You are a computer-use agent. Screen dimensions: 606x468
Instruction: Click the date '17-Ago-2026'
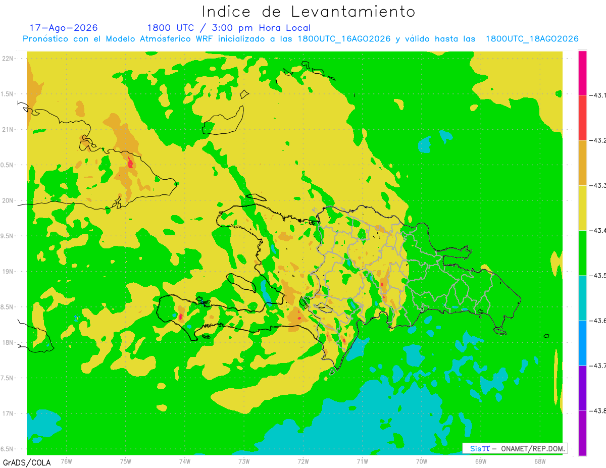point(64,28)
